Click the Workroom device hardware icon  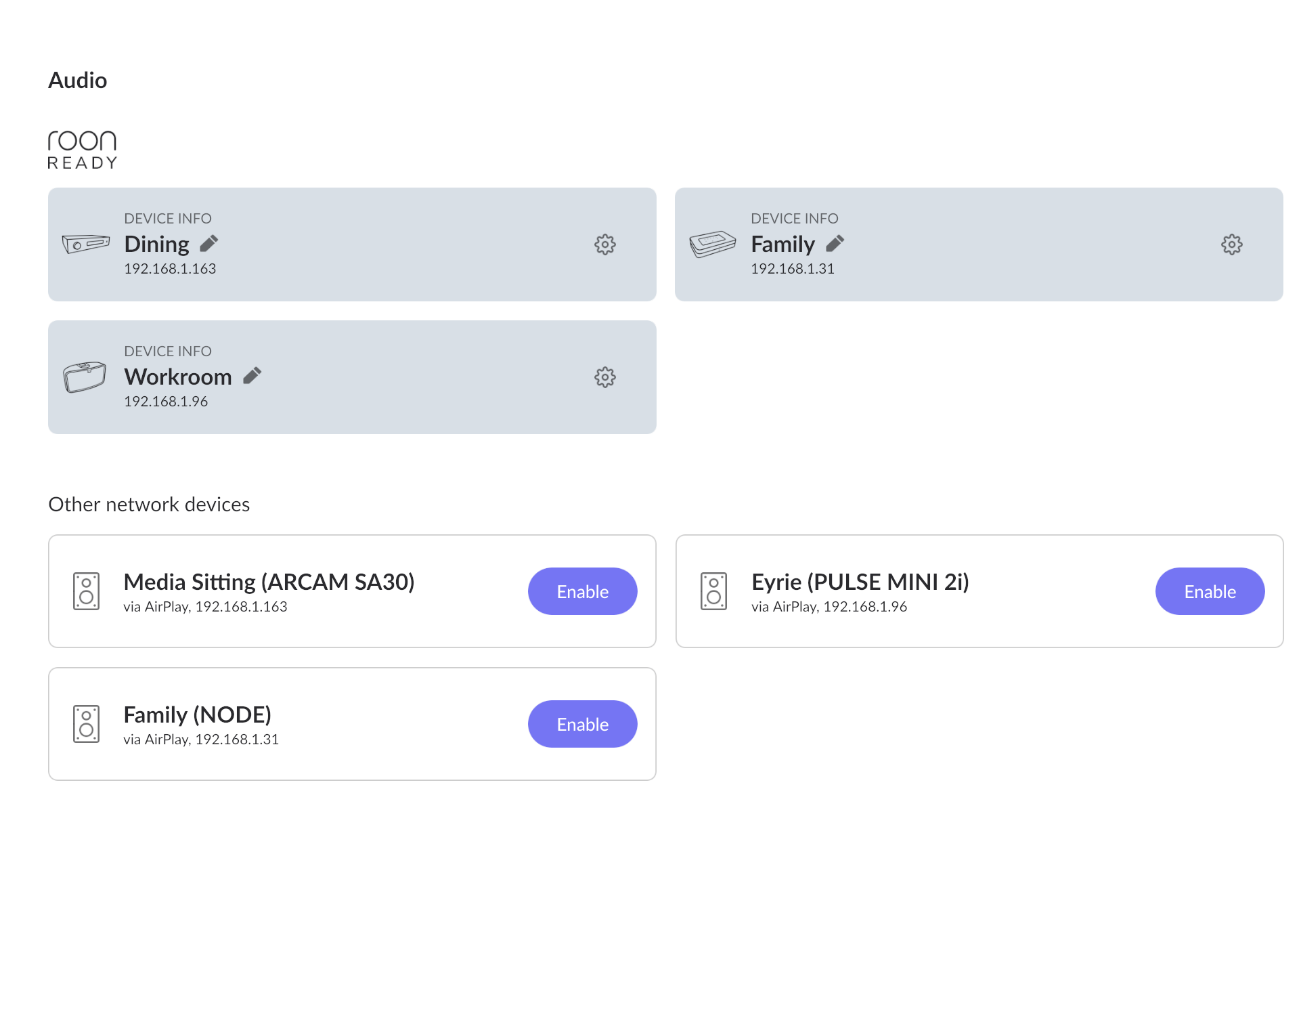[x=85, y=377]
